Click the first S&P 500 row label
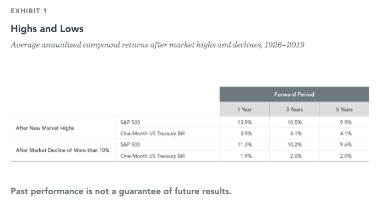 pyautogui.click(x=131, y=122)
